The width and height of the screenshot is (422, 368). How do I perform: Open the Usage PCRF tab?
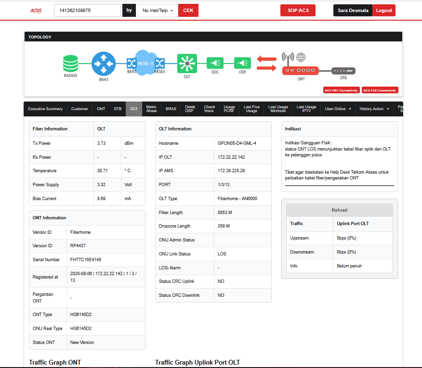[229, 109]
